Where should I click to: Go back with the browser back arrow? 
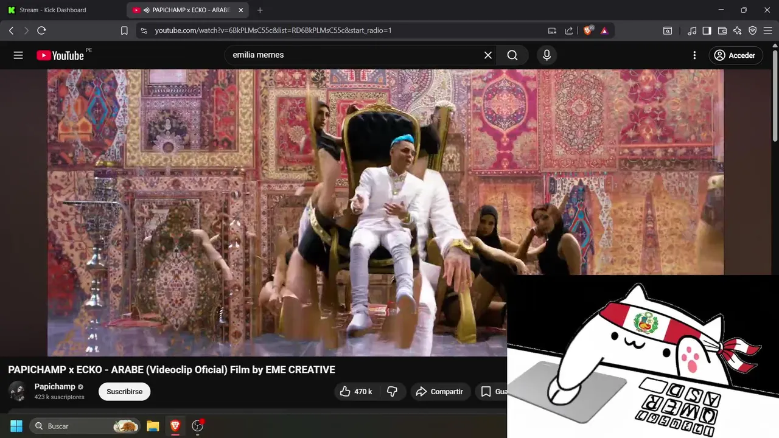coord(11,30)
